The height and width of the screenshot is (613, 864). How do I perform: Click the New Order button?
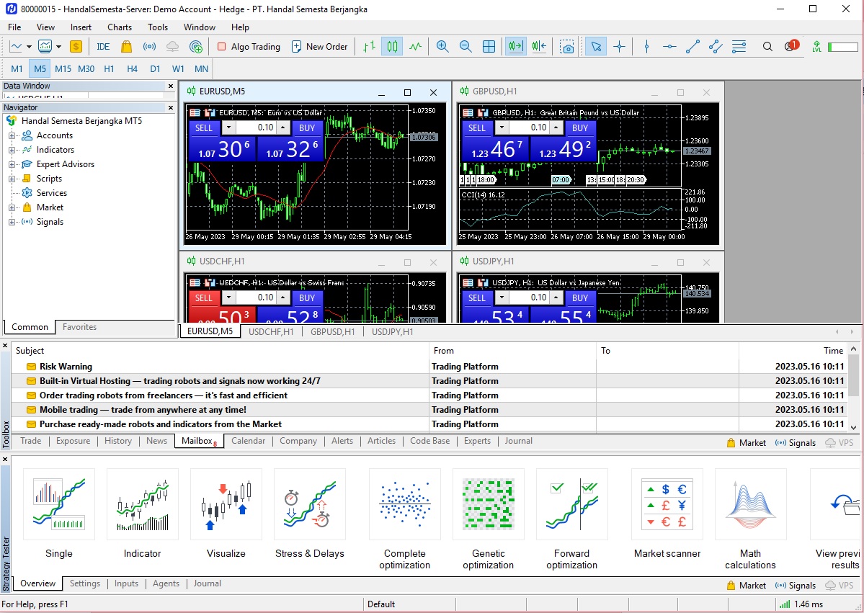coord(320,47)
